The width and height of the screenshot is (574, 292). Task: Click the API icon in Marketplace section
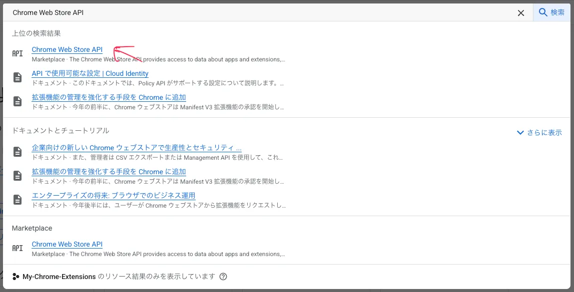coord(17,248)
